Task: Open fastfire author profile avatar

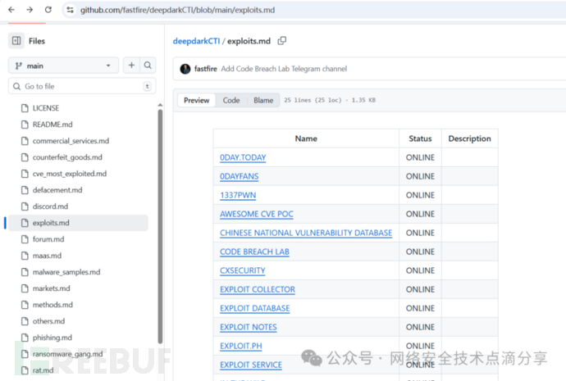Action: [x=185, y=69]
